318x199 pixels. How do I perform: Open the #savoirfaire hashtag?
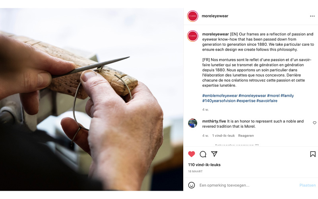267,101
